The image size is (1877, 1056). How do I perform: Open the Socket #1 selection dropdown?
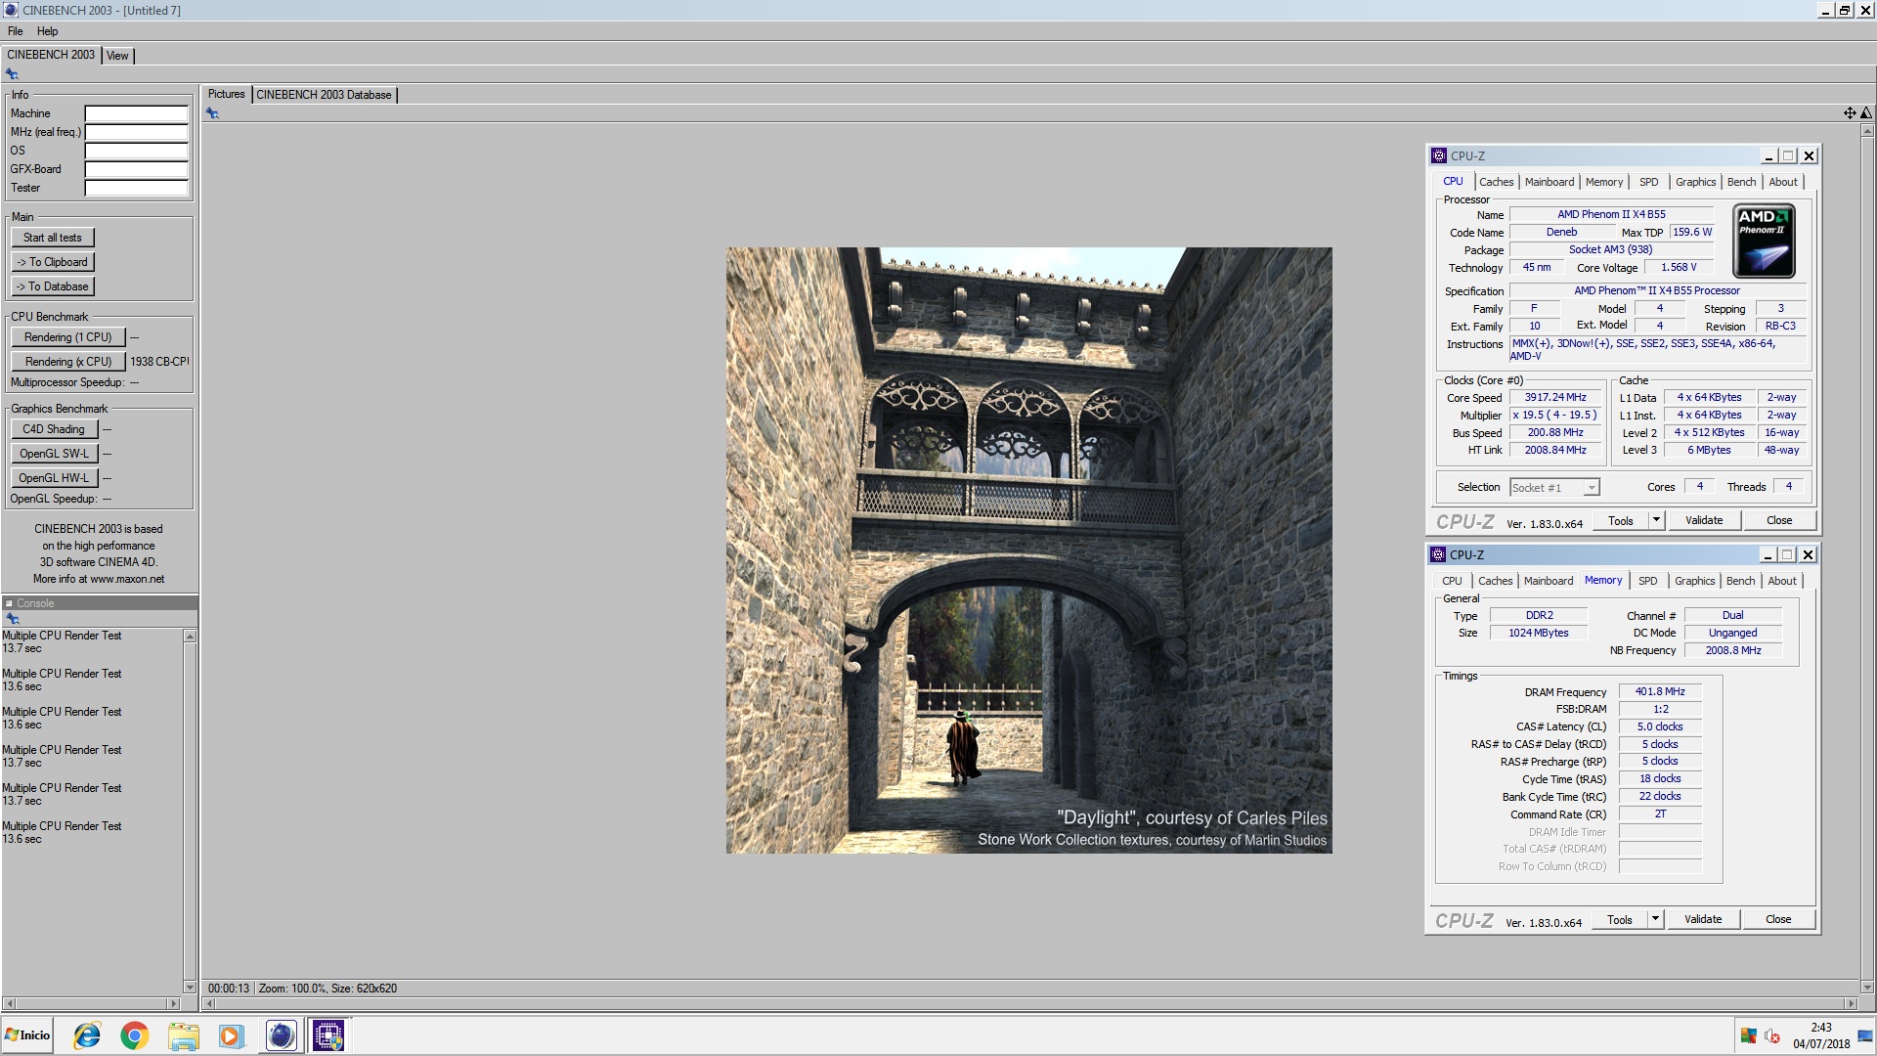[1554, 488]
